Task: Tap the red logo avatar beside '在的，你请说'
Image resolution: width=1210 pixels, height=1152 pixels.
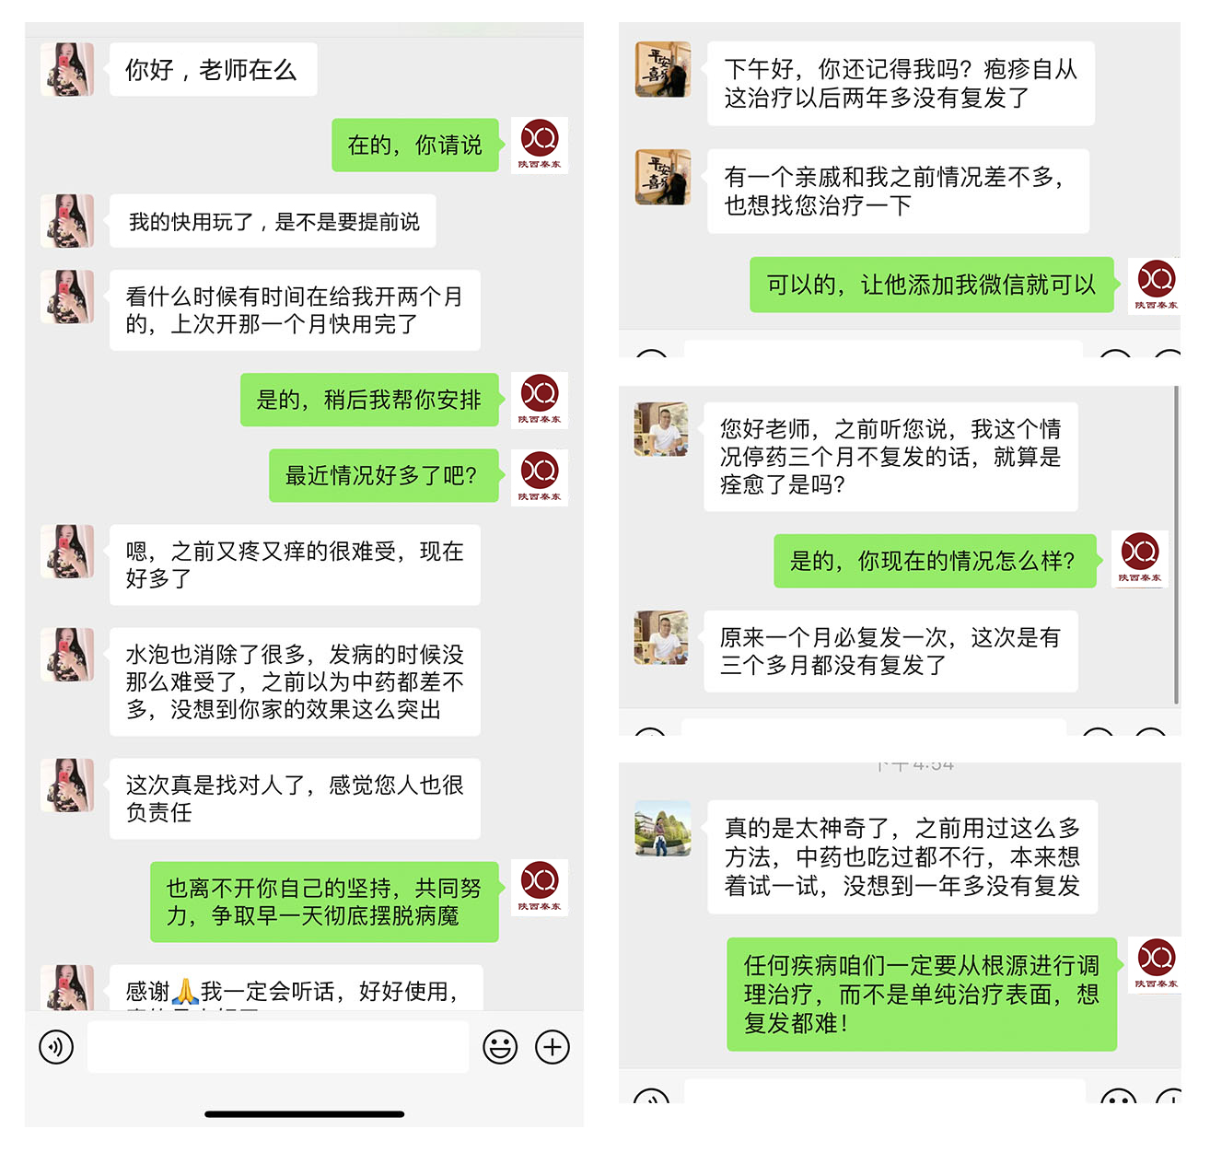Action: 540,145
